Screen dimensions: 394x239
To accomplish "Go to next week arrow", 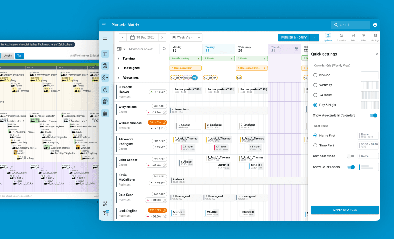I will click(162, 37).
